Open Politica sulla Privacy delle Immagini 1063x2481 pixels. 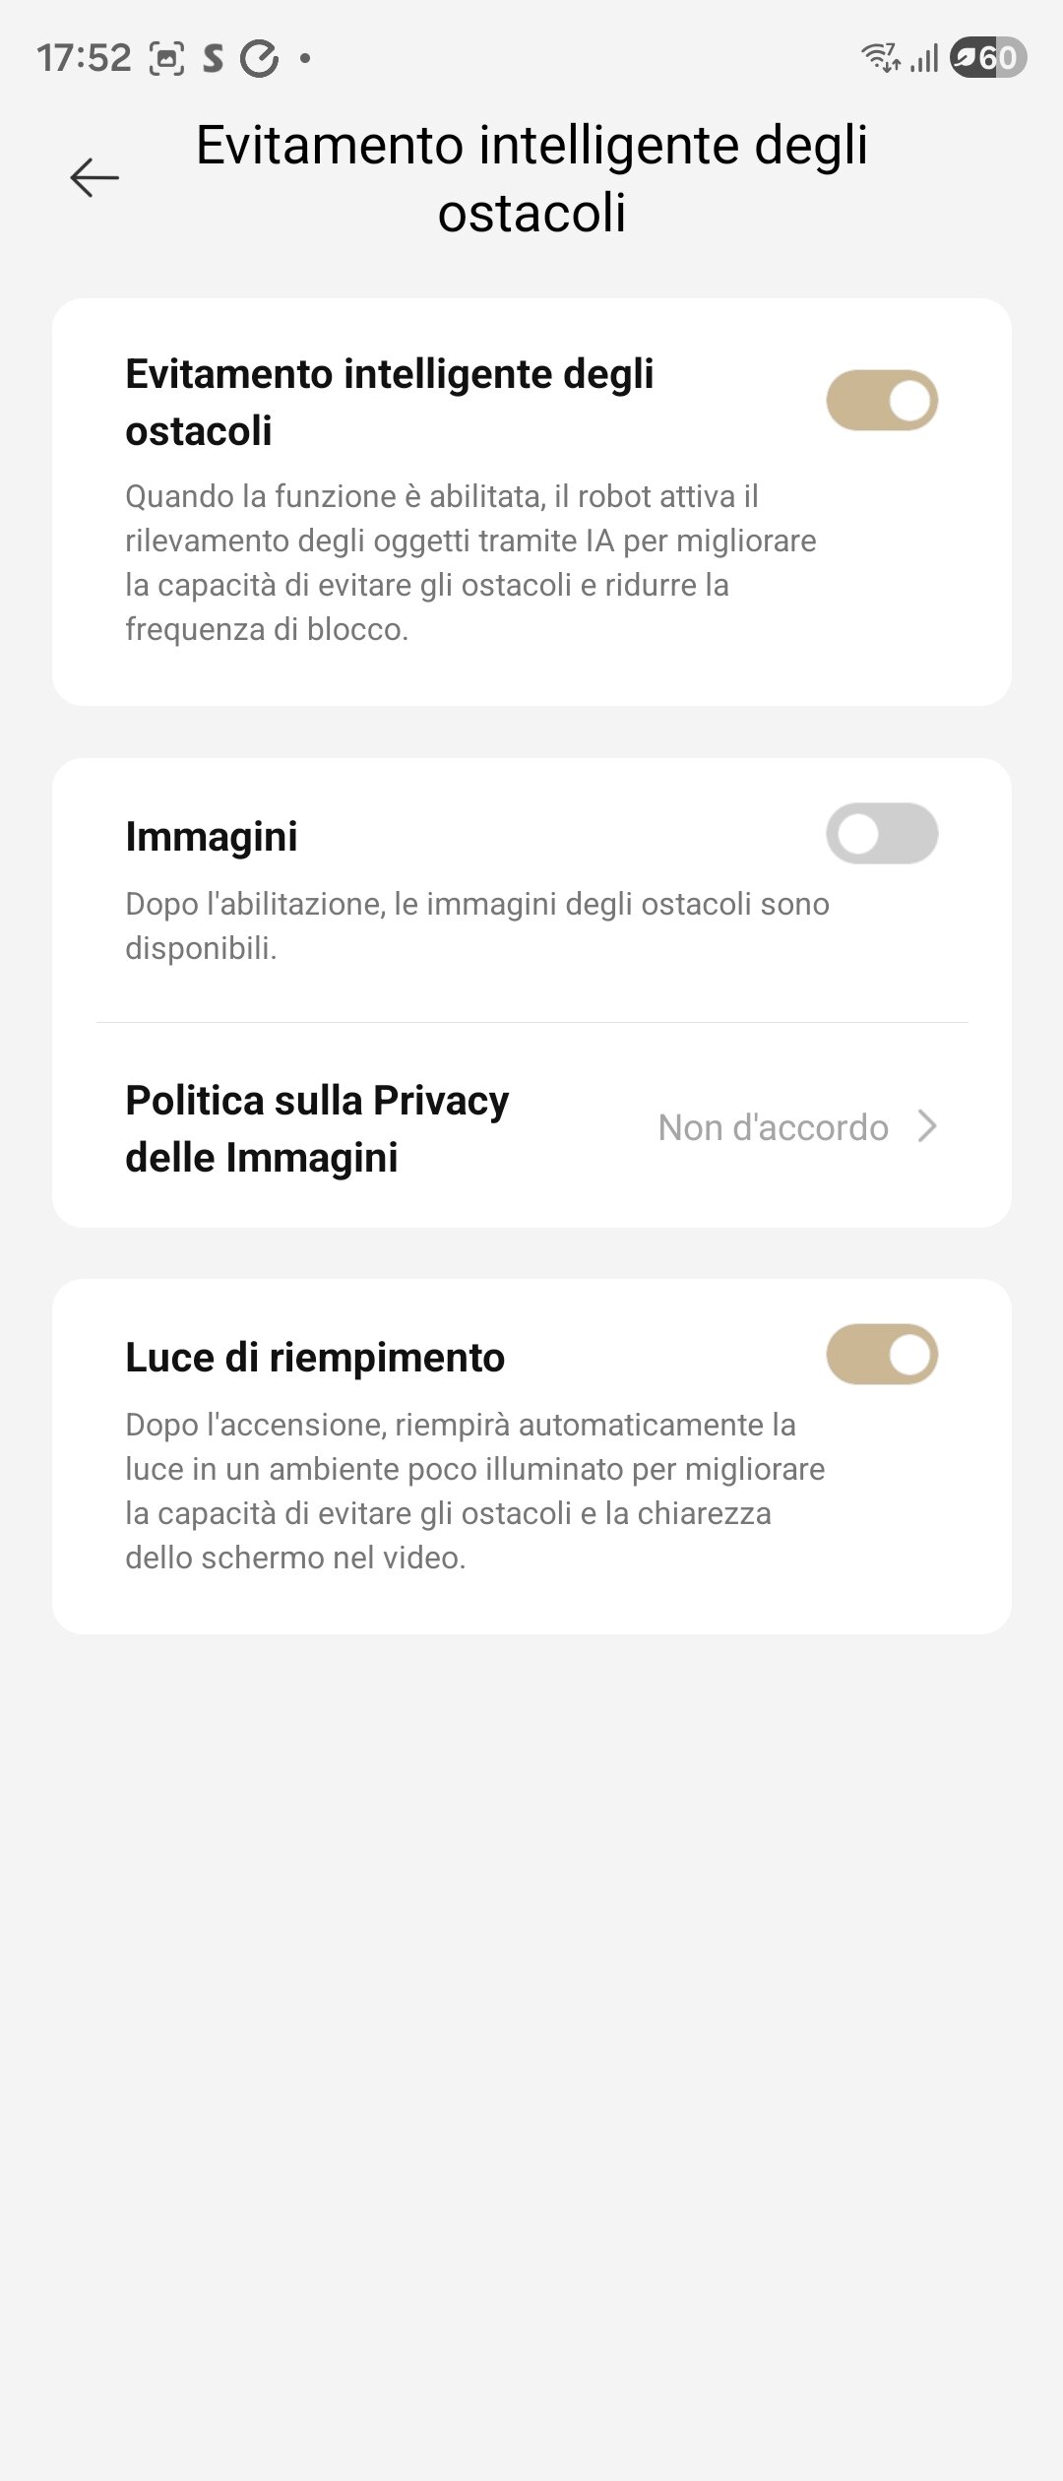pos(531,1128)
